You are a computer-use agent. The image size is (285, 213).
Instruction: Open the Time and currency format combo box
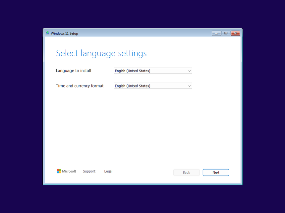coord(151,86)
